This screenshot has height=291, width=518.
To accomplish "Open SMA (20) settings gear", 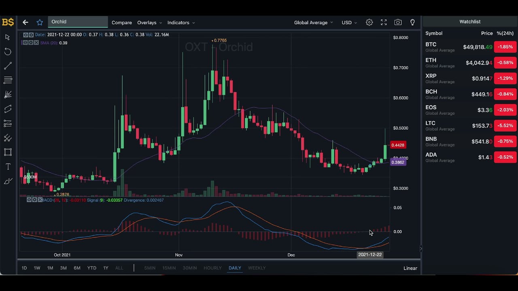I will [31, 42].
